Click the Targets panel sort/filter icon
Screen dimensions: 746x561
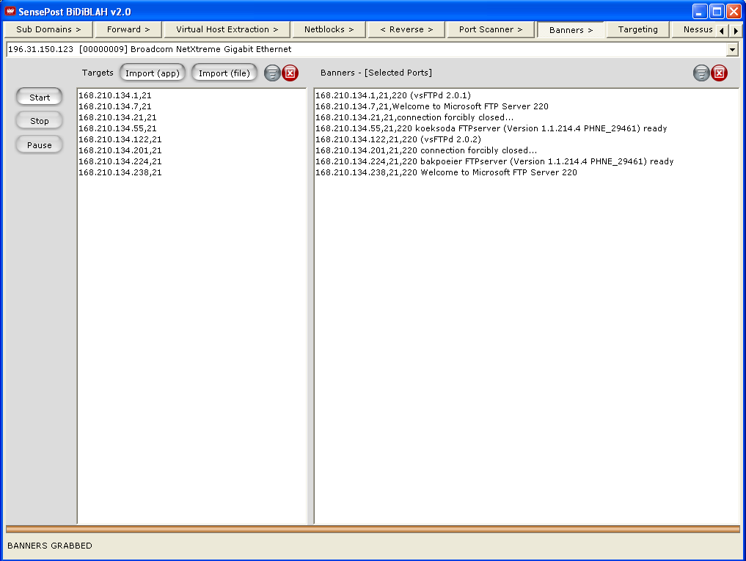click(272, 73)
